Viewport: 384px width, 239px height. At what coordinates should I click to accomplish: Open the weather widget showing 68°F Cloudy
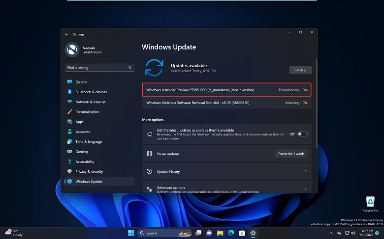pos(13,233)
